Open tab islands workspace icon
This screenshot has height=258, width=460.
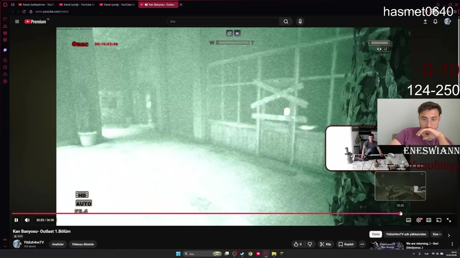click(x=13, y=5)
